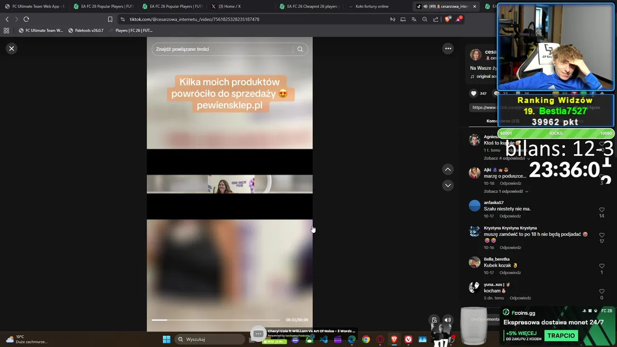Switch to FC Ultimate Team Web App tab

pos(35,6)
